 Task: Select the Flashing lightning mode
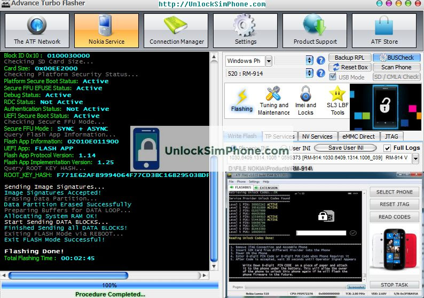[242, 101]
